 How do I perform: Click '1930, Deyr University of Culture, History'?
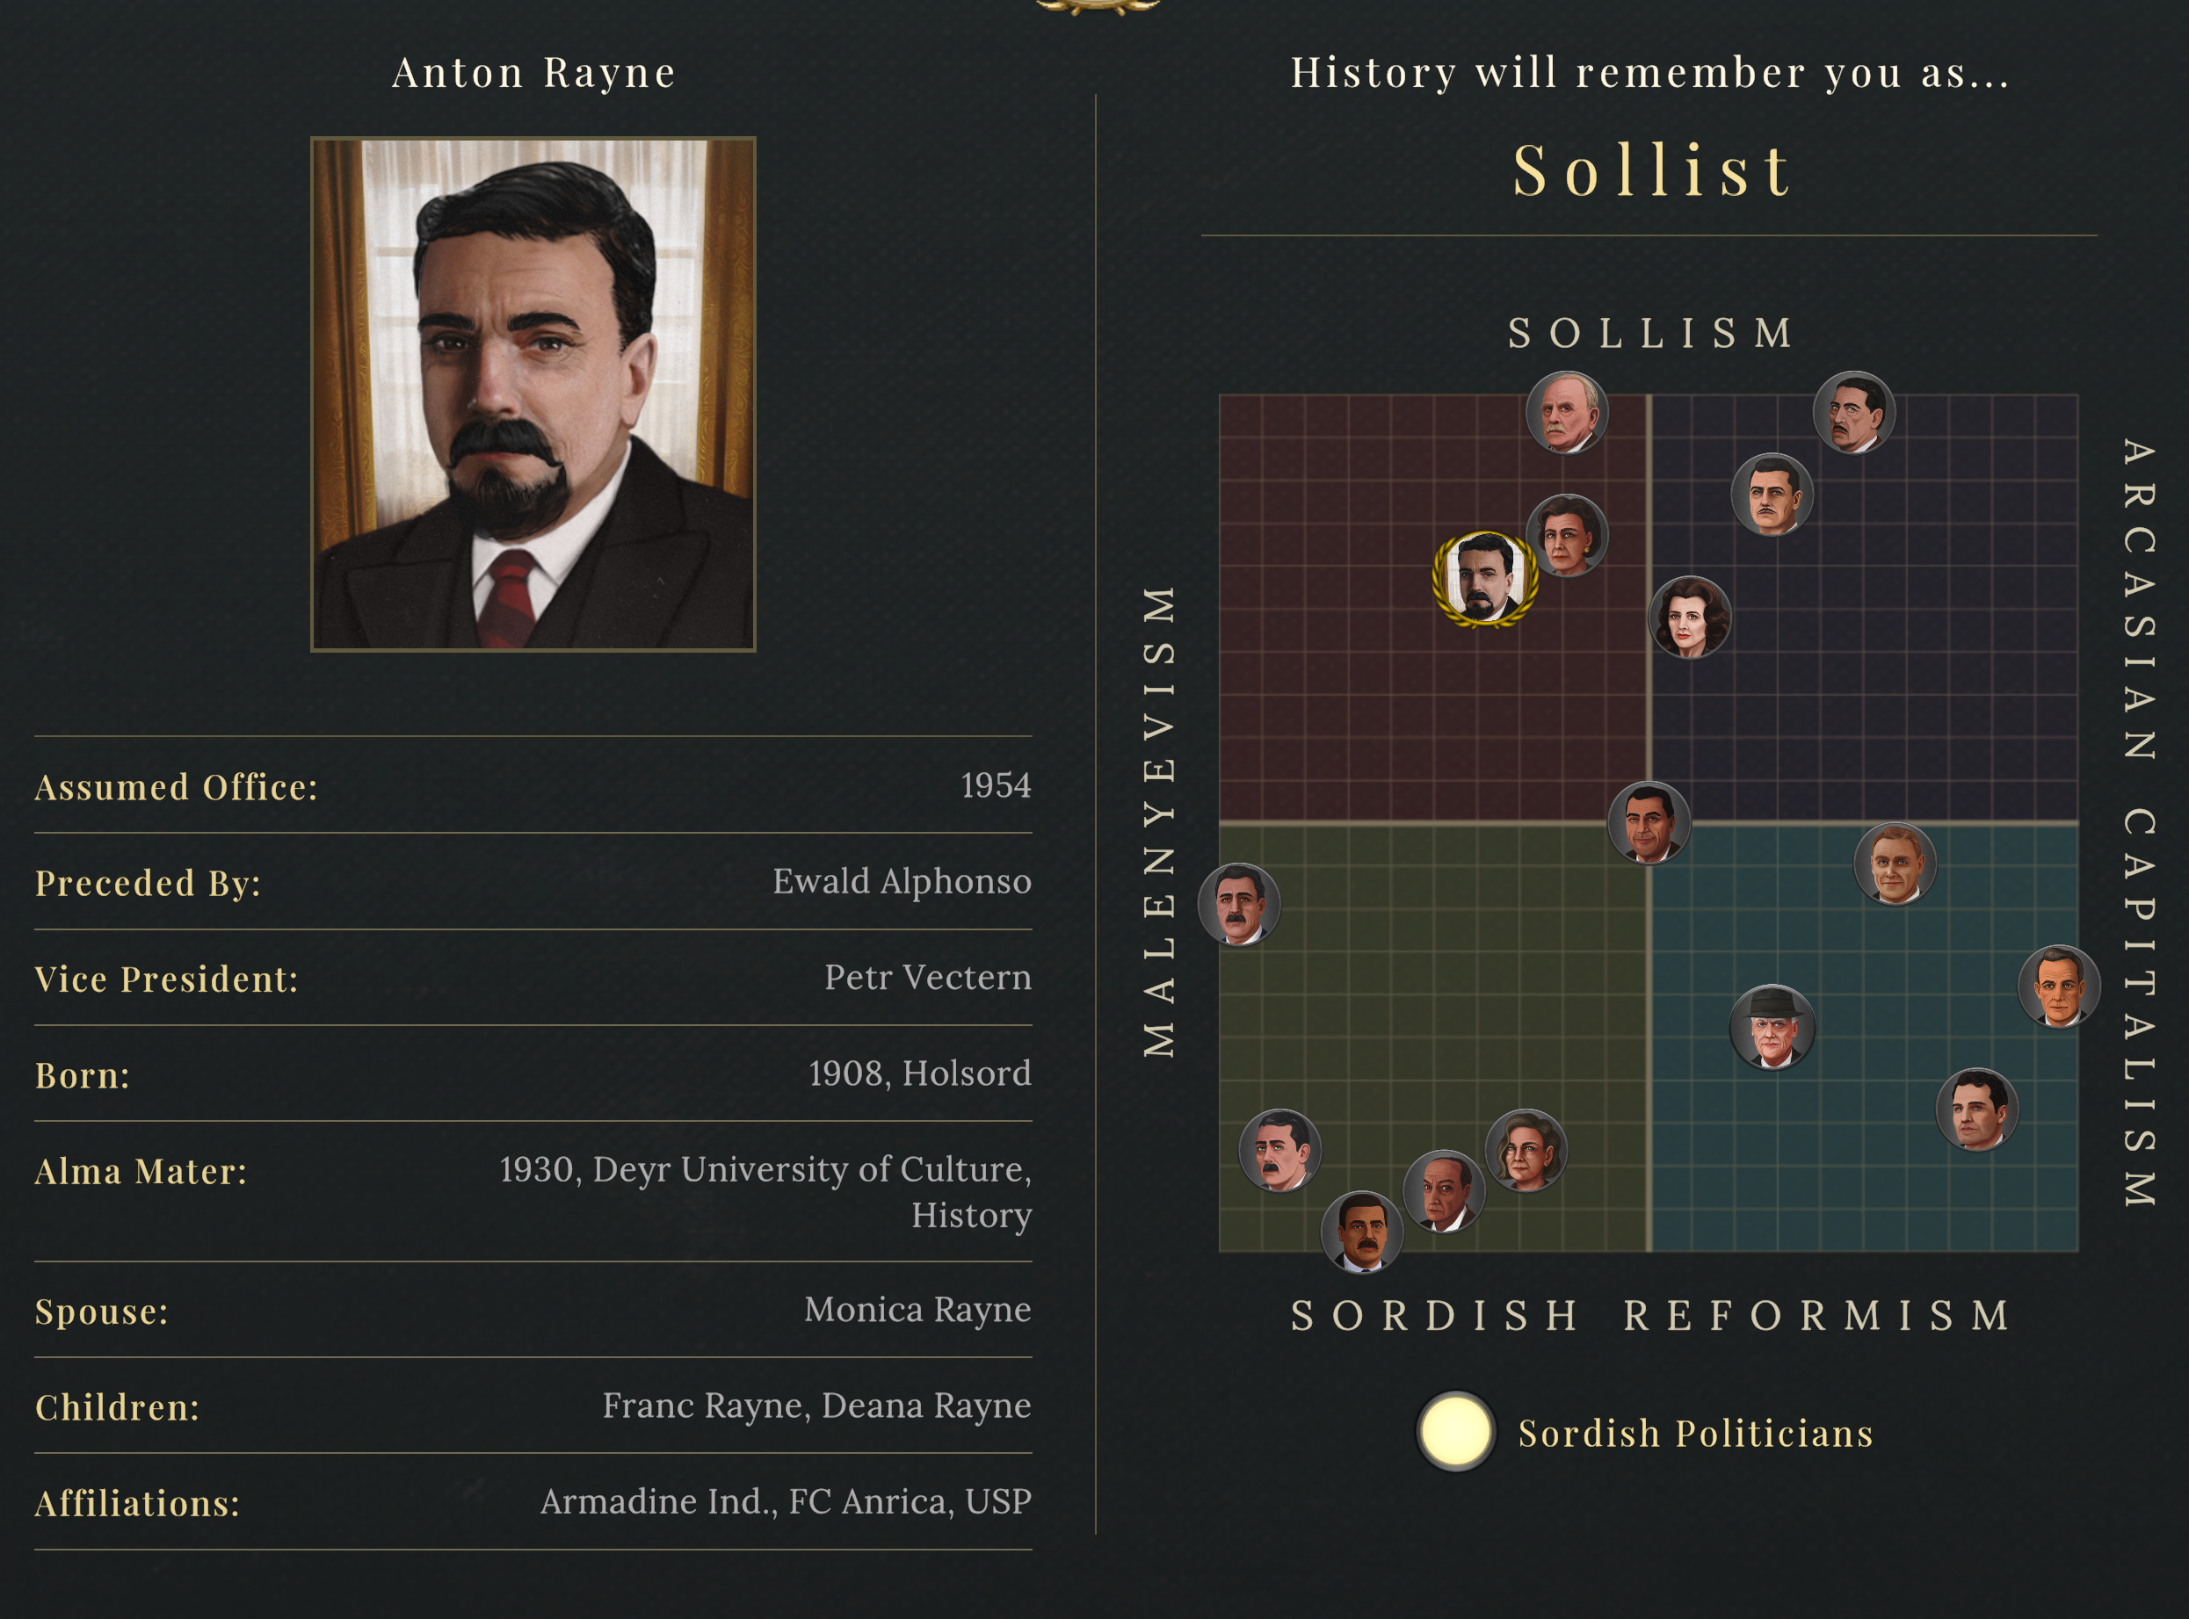(765, 1192)
